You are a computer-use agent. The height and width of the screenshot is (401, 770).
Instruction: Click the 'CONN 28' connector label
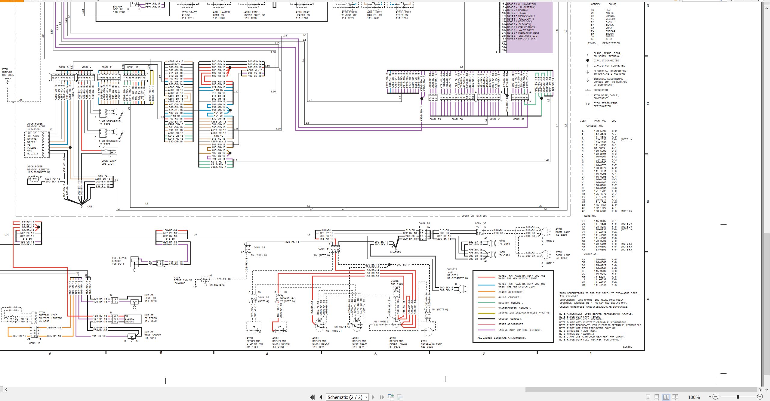tap(424, 223)
